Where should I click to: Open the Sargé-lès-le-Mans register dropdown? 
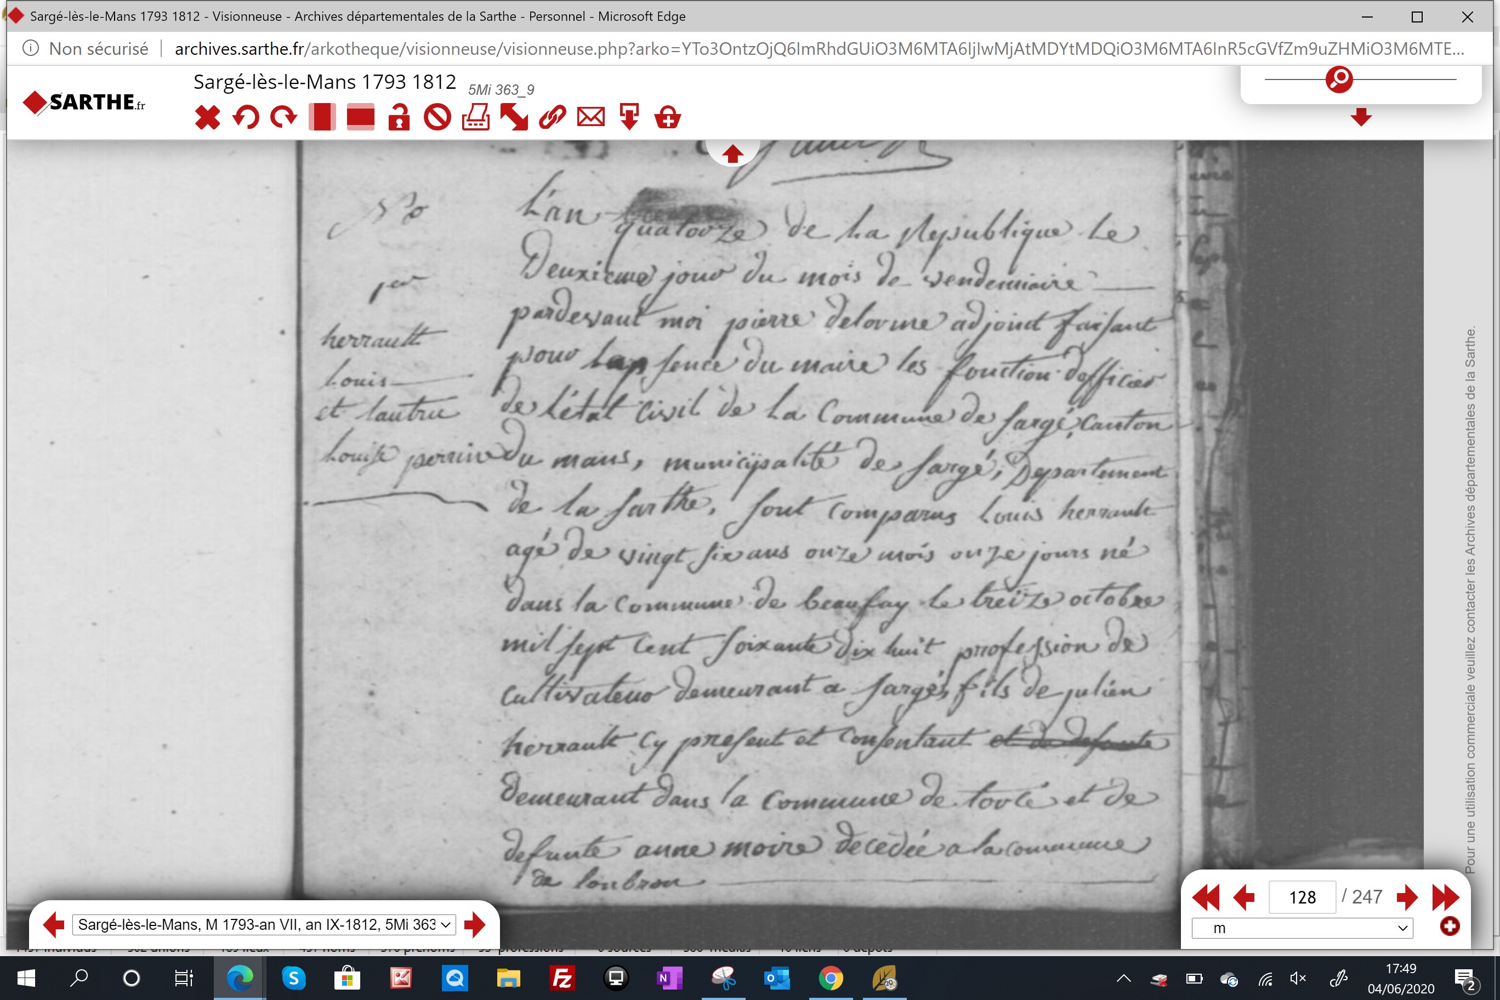coord(264,924)
